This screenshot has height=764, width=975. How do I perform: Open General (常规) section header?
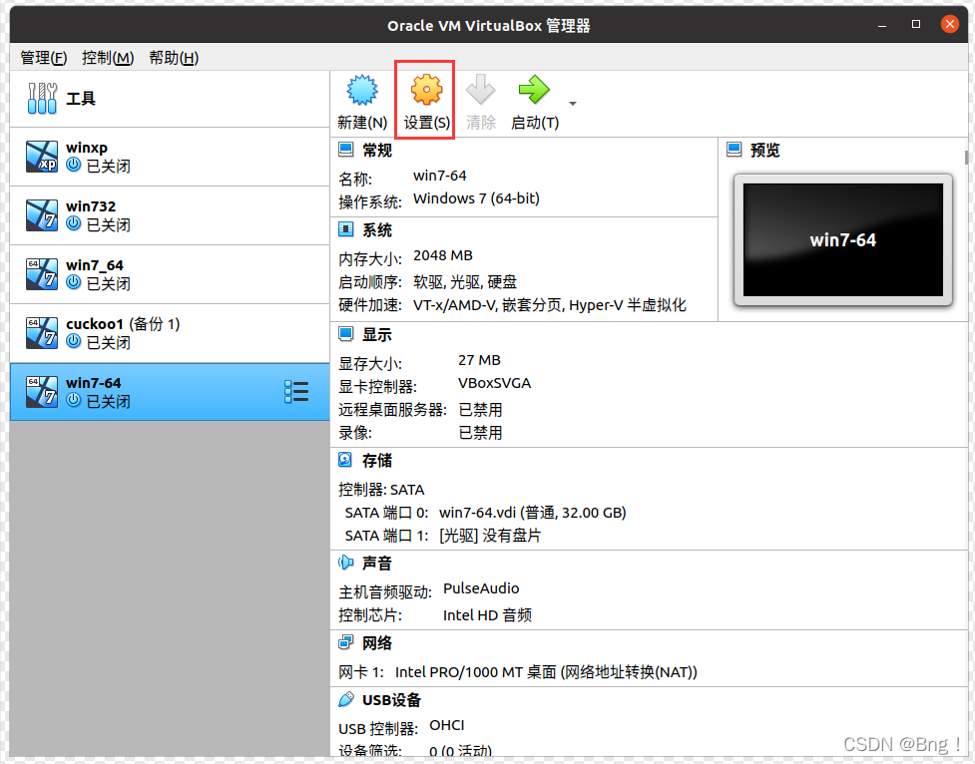pos(377,151)
